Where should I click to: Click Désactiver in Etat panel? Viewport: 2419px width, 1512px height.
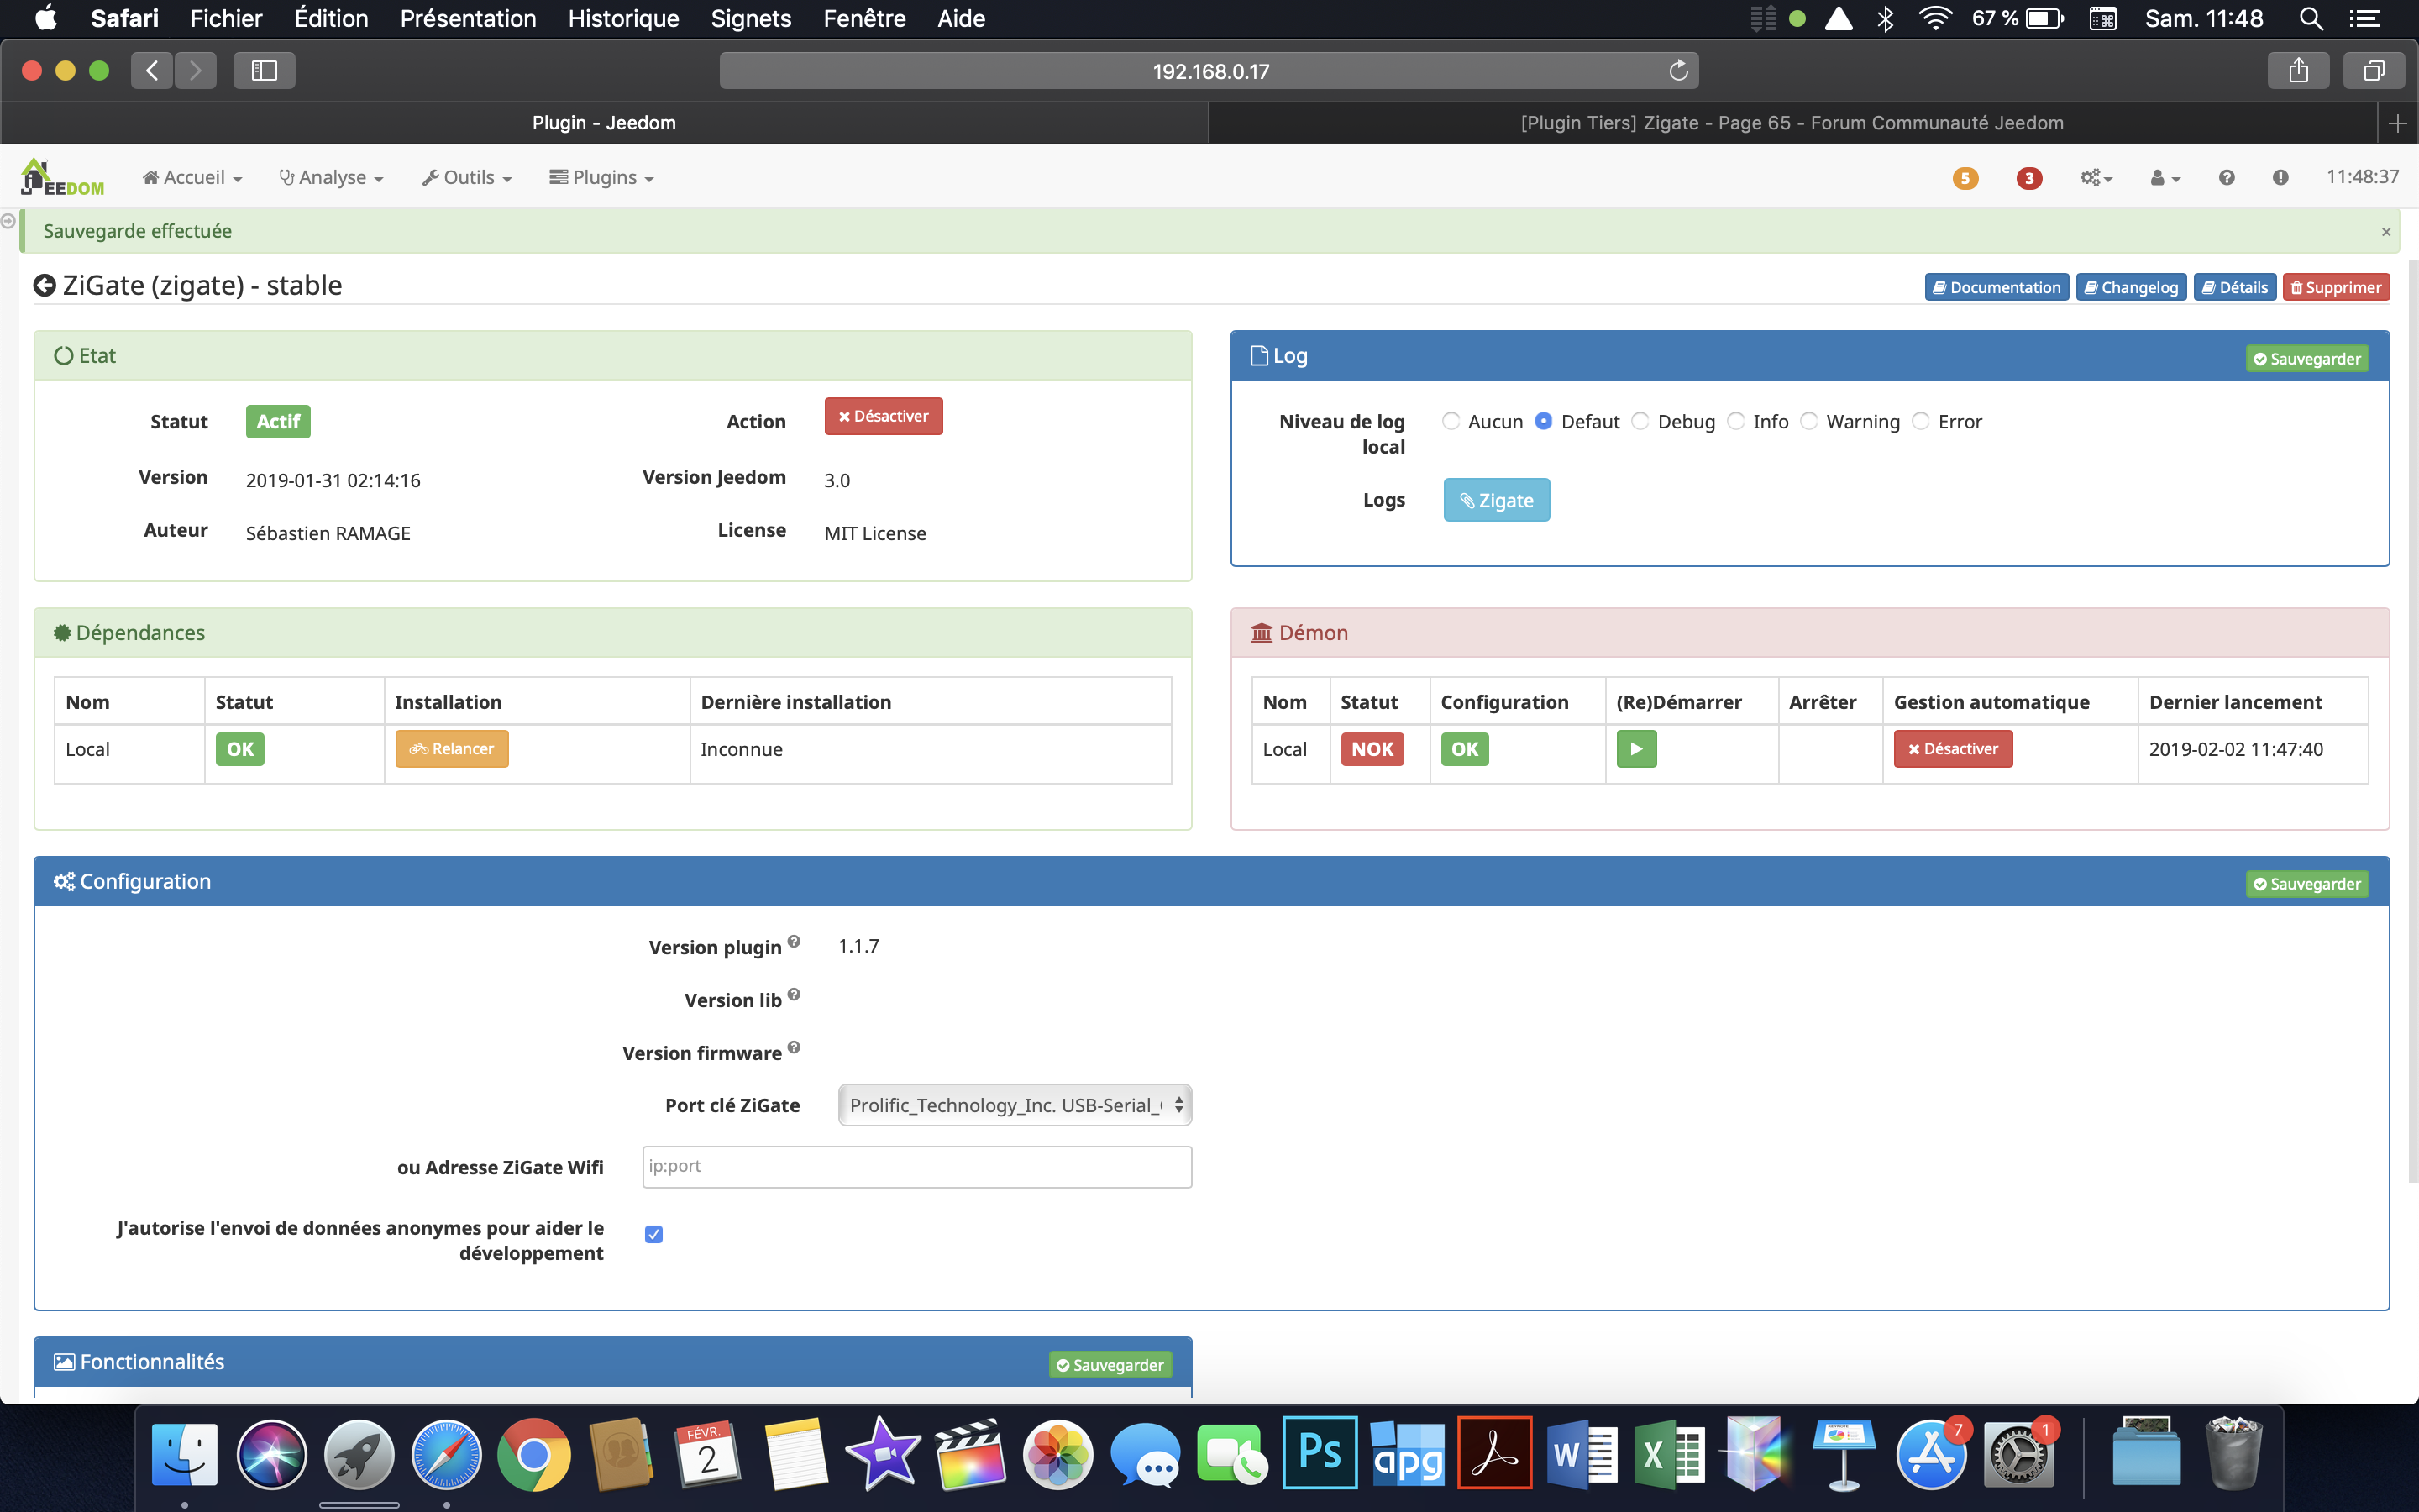coord(884,416)
